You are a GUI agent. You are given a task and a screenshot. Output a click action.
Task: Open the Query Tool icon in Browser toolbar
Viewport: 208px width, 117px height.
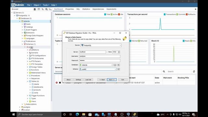(35, 9)
